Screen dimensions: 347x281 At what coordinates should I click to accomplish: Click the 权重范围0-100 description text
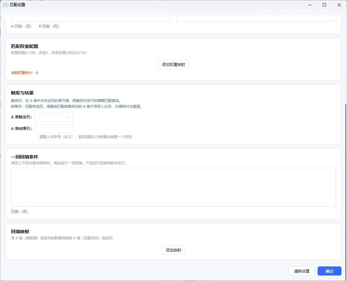pyautogui.click(x=49, y=53)
